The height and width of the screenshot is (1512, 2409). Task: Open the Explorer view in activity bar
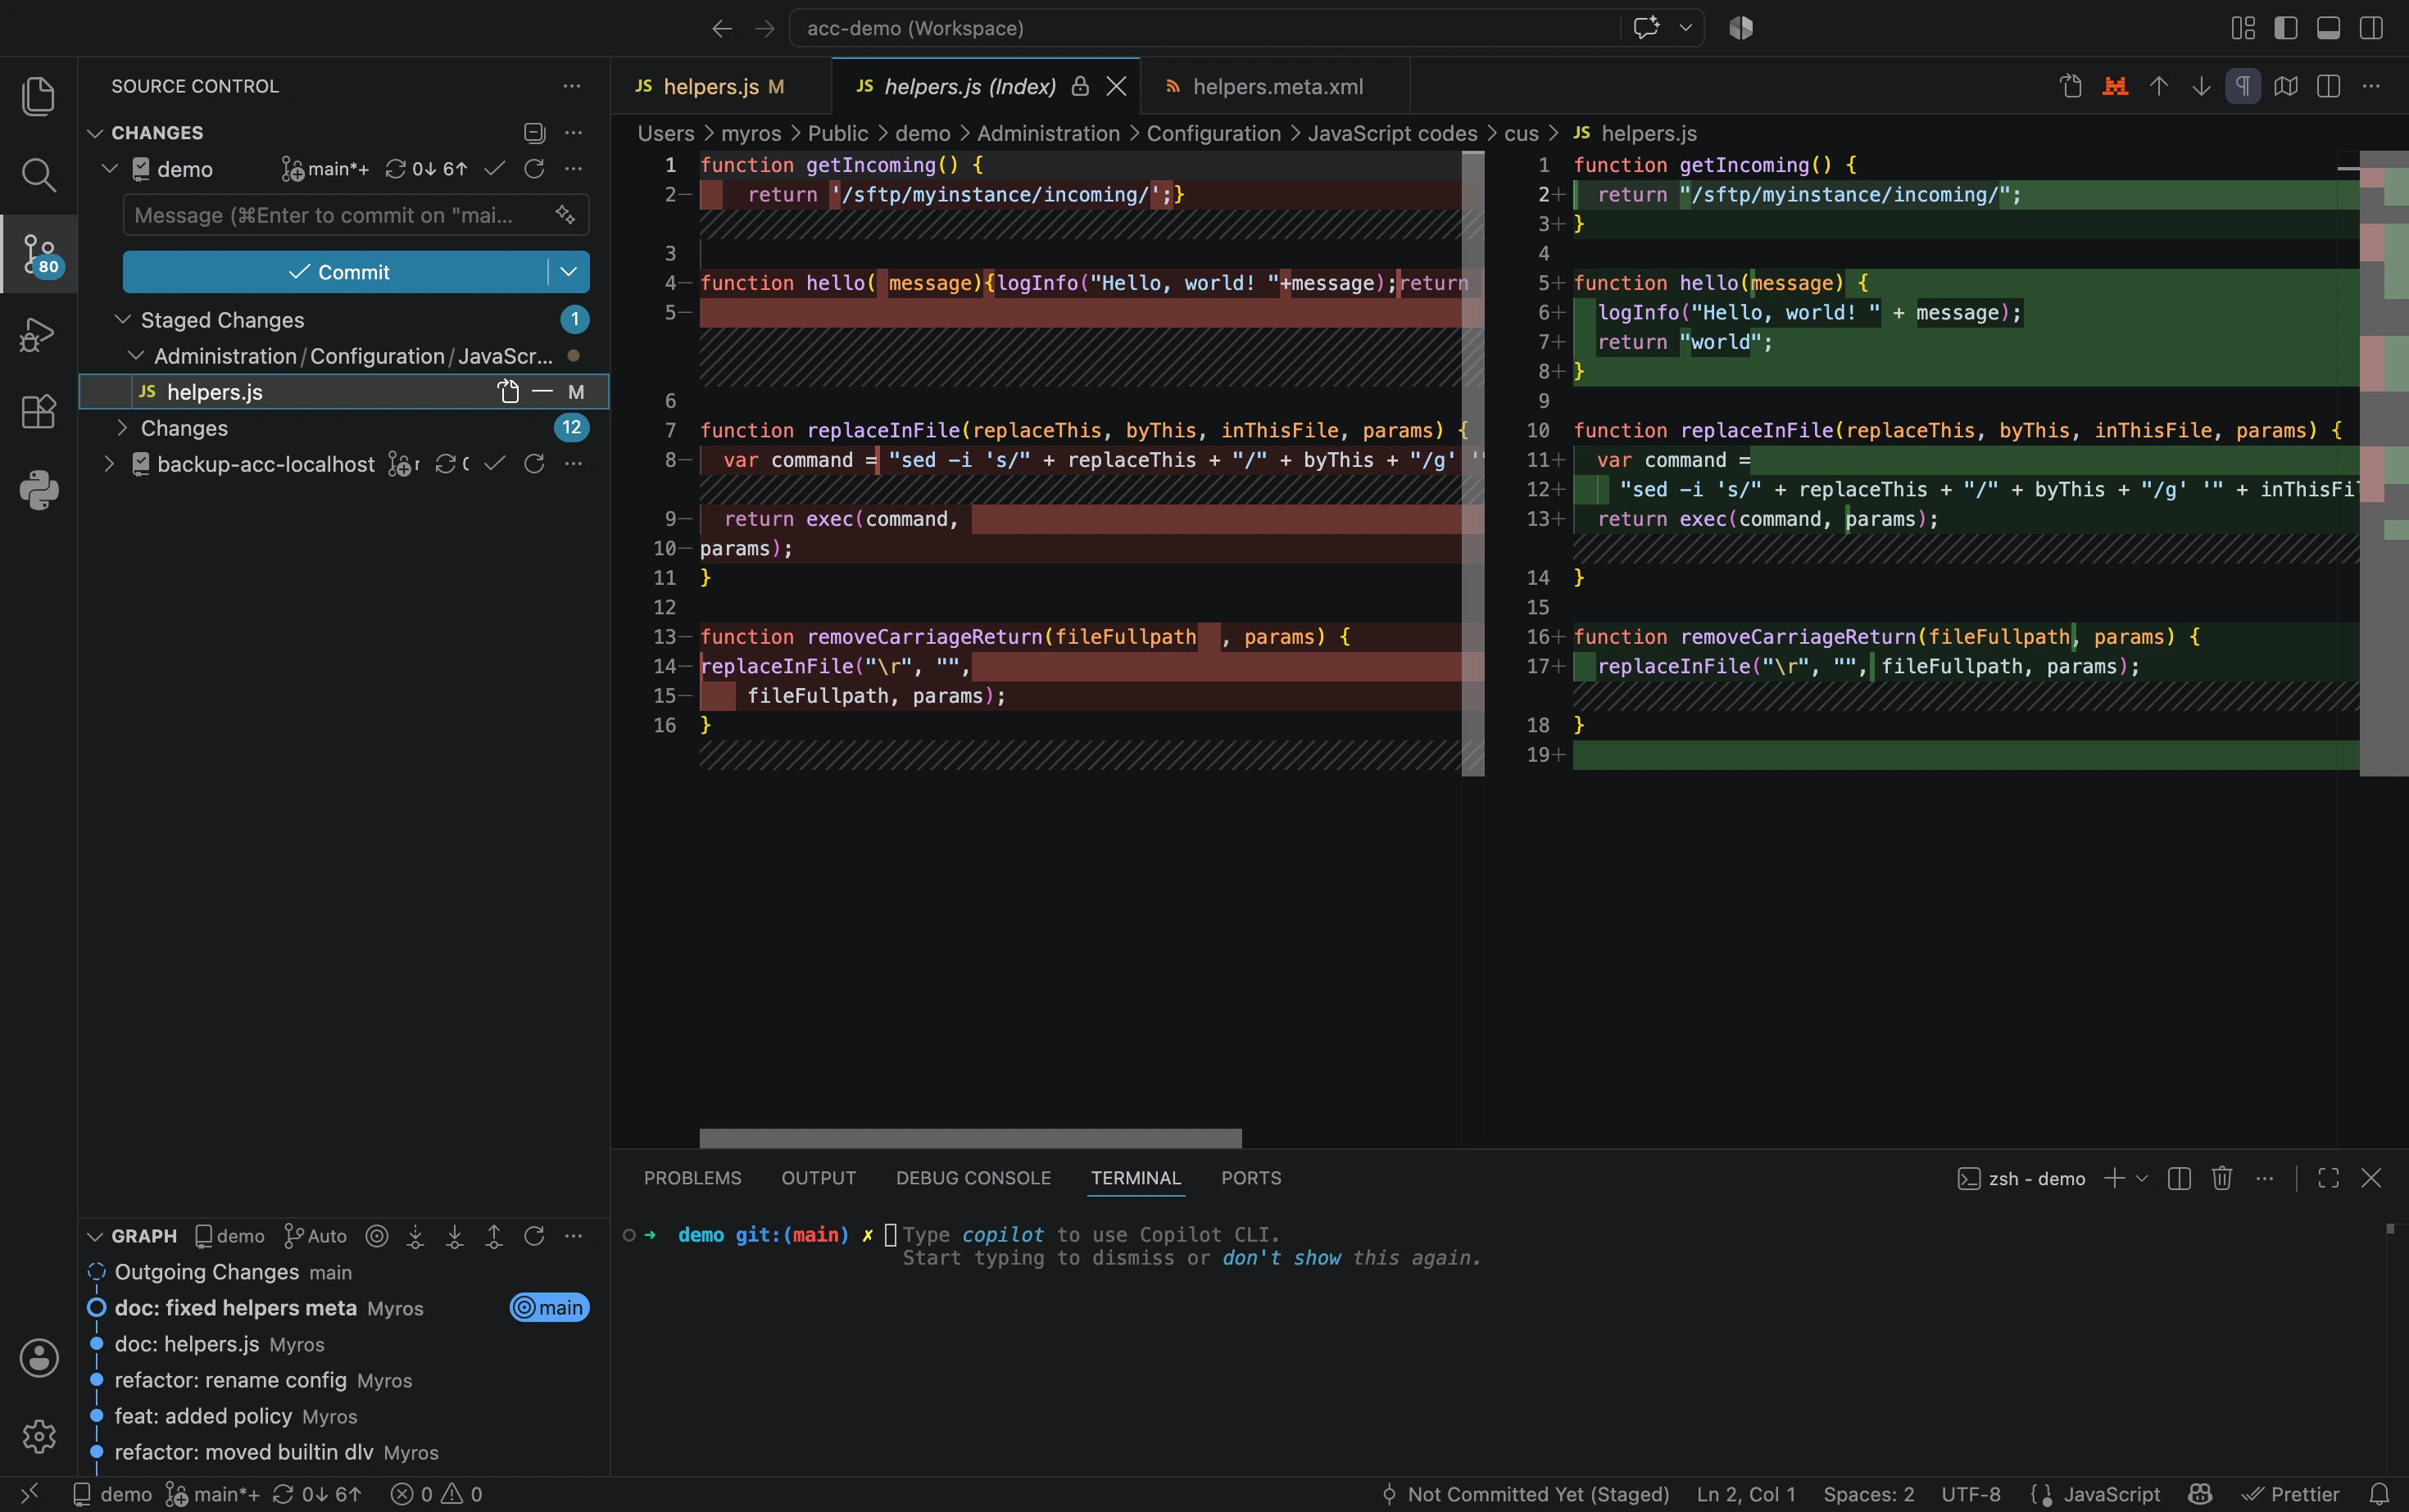(38, 96)
